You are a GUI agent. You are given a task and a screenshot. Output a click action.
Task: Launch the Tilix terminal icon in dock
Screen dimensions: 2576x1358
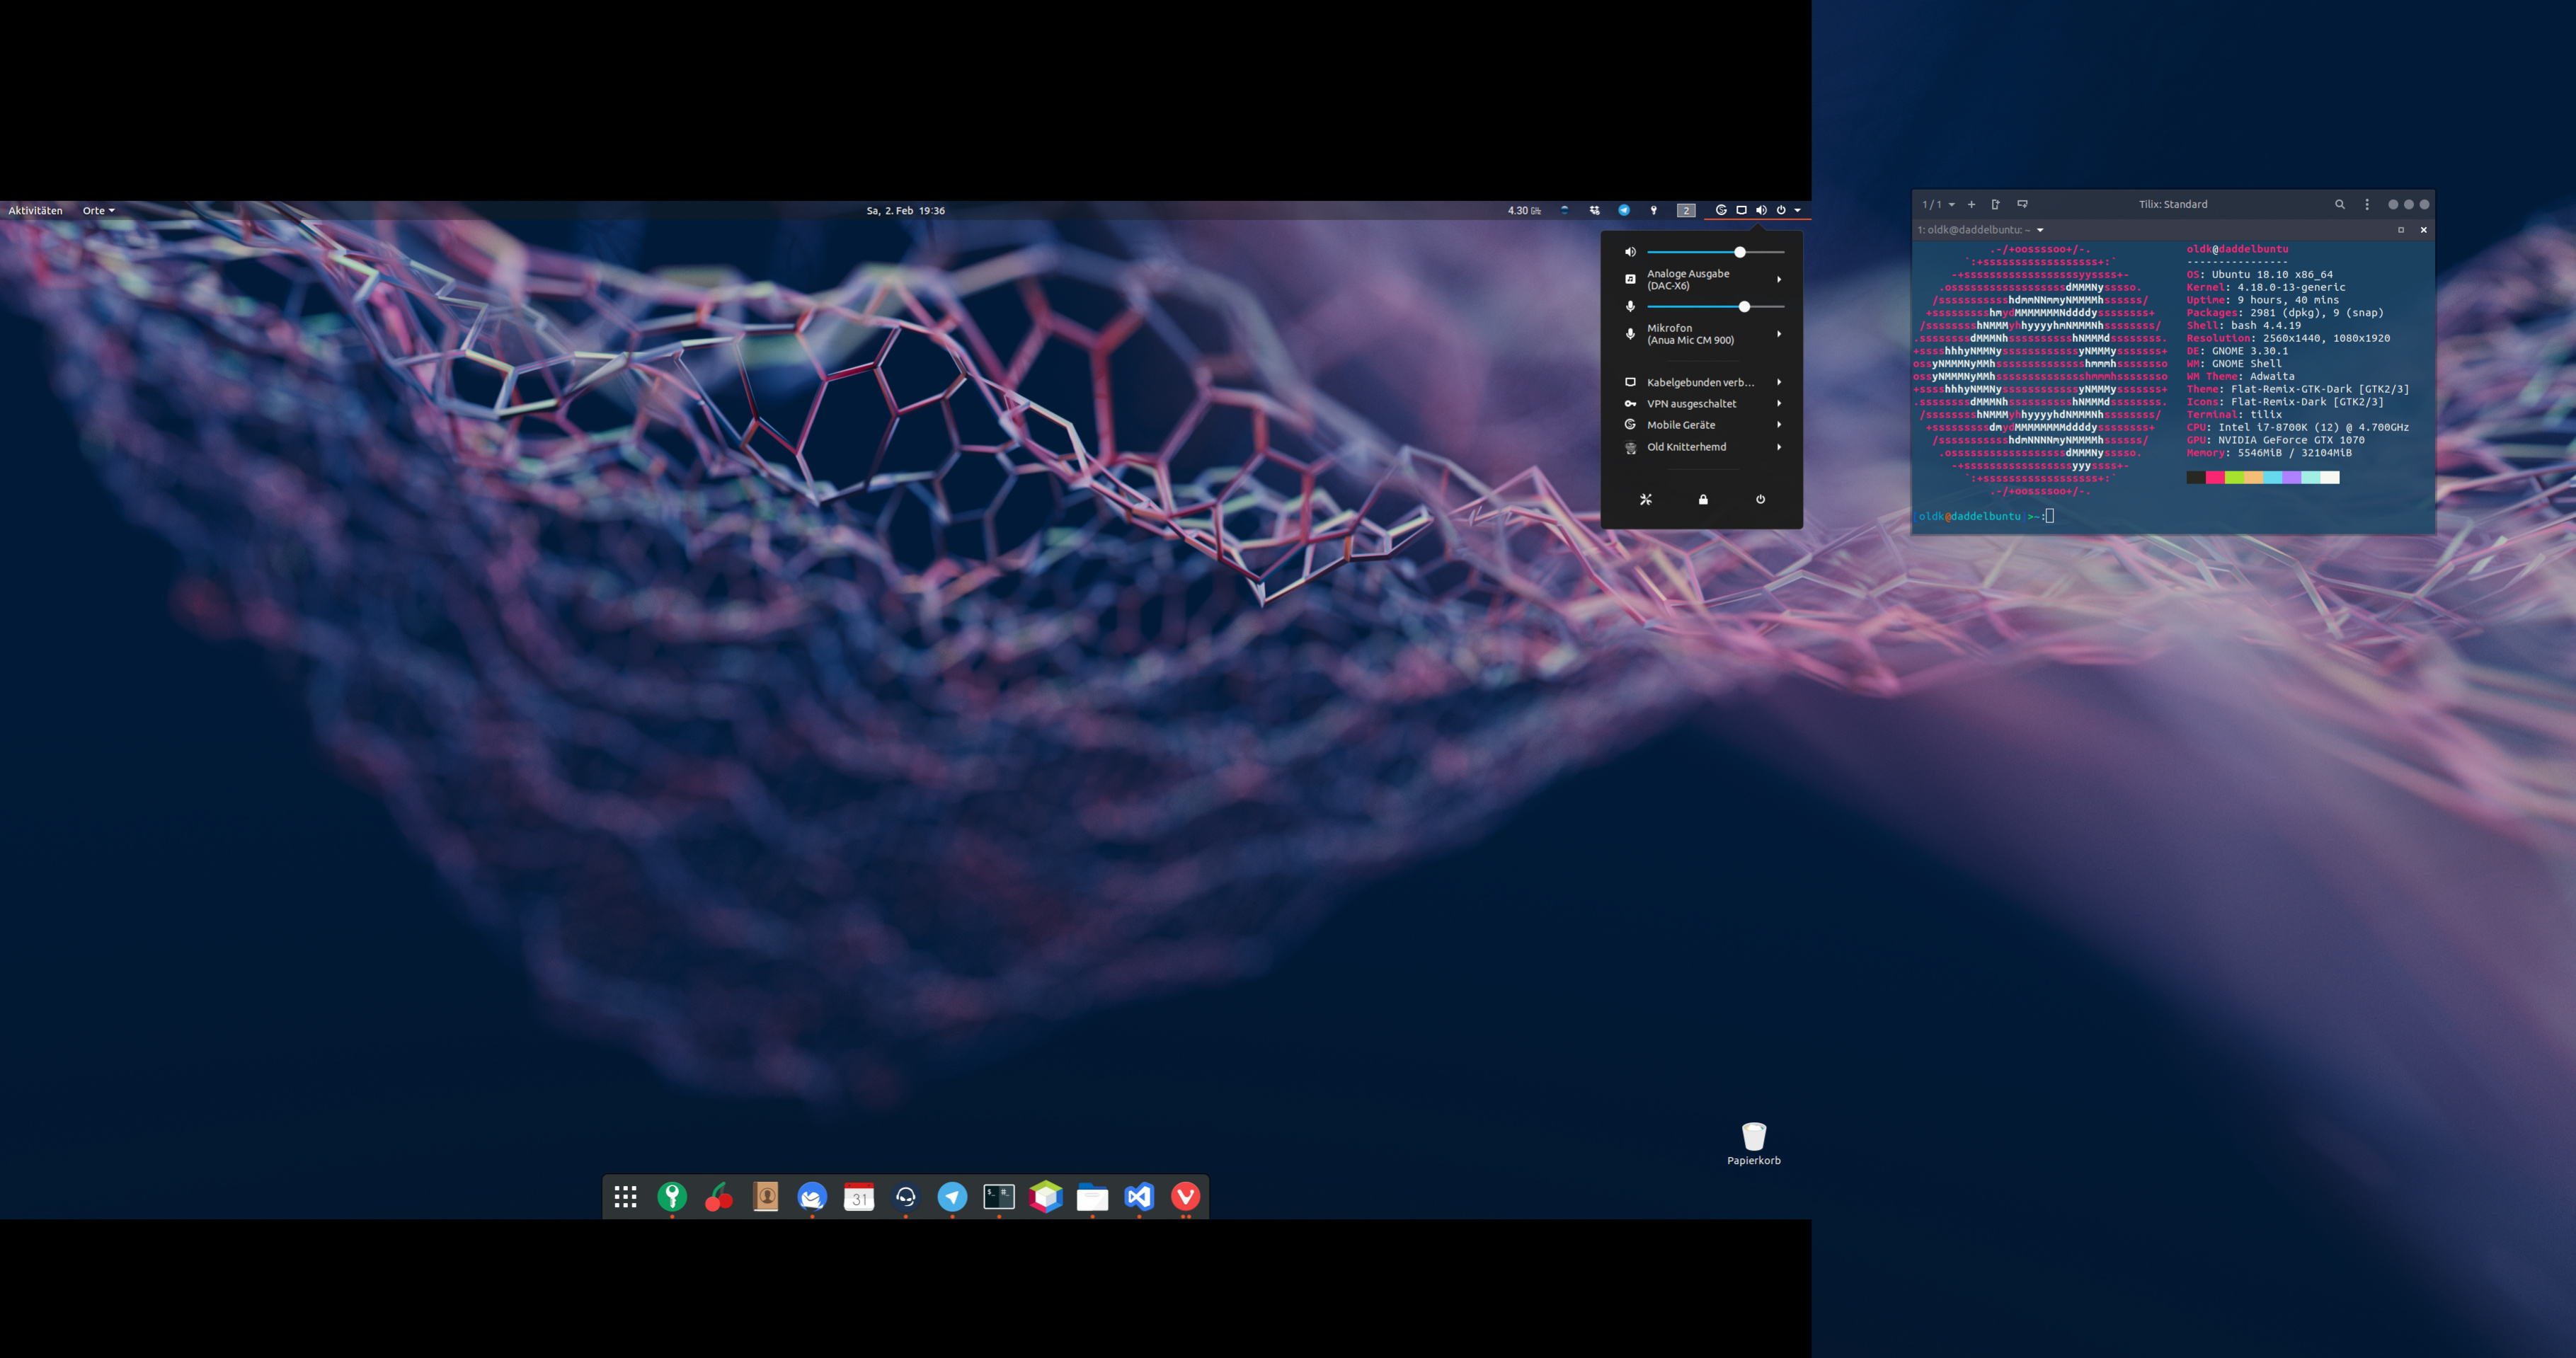(x=999, y=1197)
